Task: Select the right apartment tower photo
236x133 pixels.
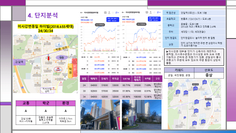Action: [x=142, y=115]
